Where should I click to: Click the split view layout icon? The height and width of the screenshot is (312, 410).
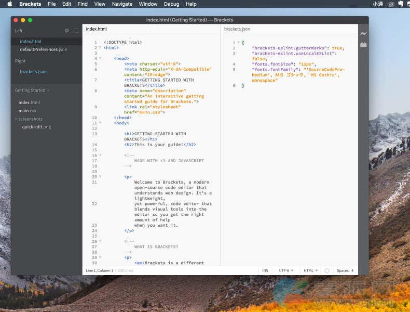[76, 31]
